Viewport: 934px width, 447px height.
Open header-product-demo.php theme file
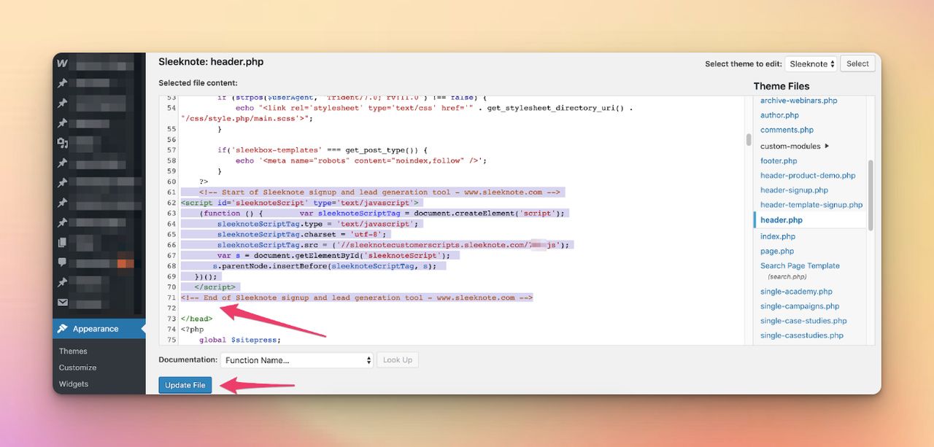point(808,176)
